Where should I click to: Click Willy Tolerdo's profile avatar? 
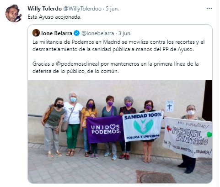[14, 13]
